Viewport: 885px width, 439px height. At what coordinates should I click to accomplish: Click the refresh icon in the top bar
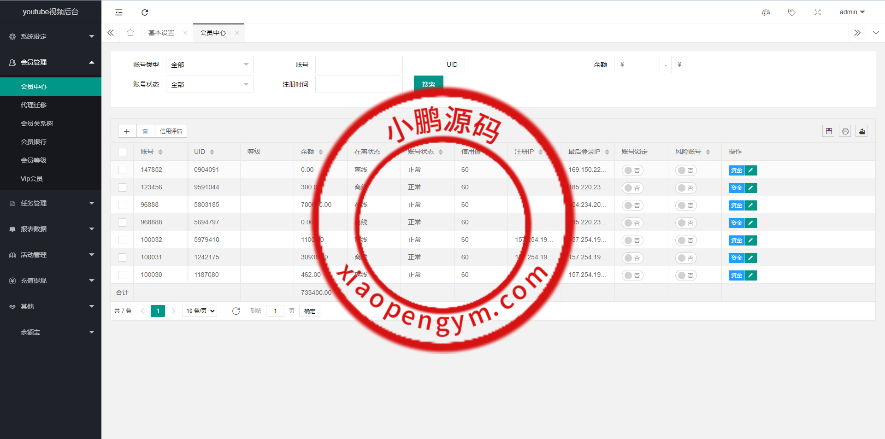145,12
